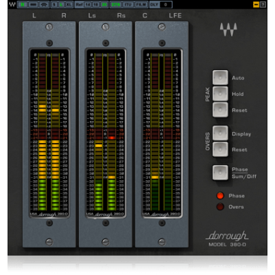Click the large Waves logo on panel
The height and width of the screenshot is (275, 275).
[228, 30]
